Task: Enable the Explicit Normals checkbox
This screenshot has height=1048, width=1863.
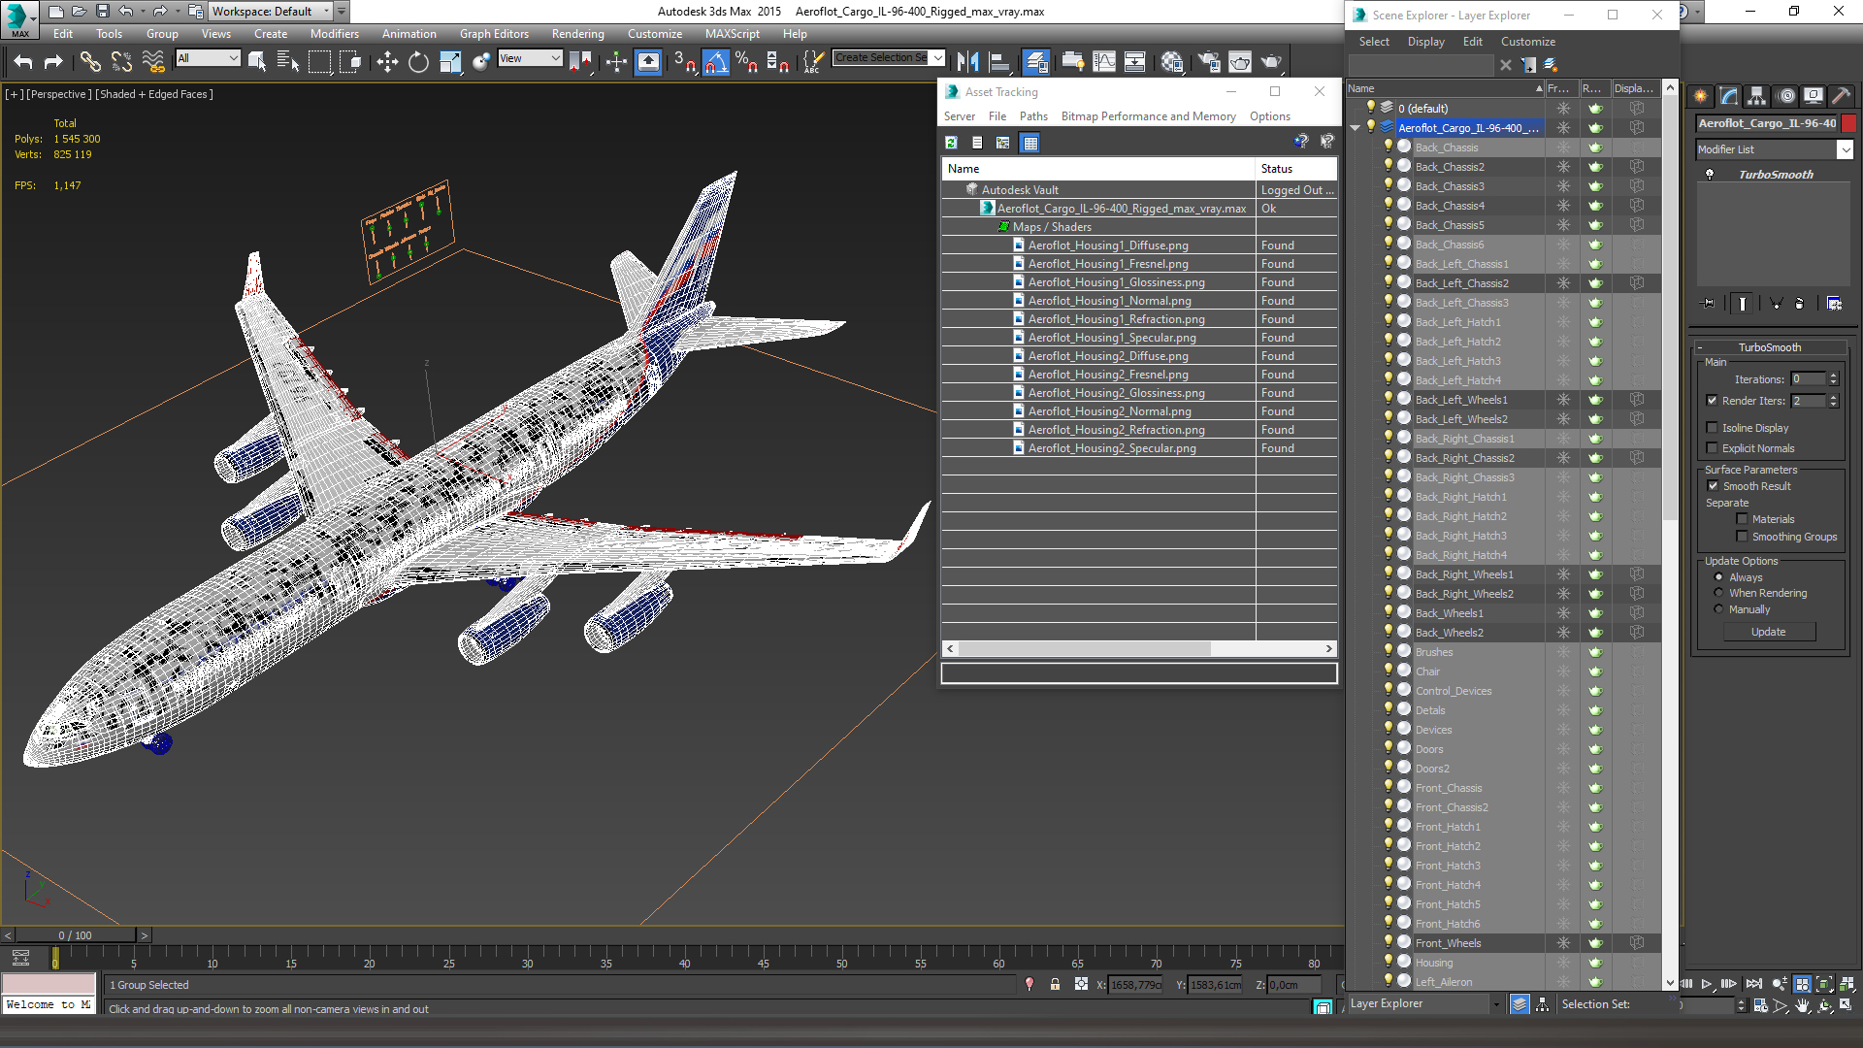Action: (1713, 448)
